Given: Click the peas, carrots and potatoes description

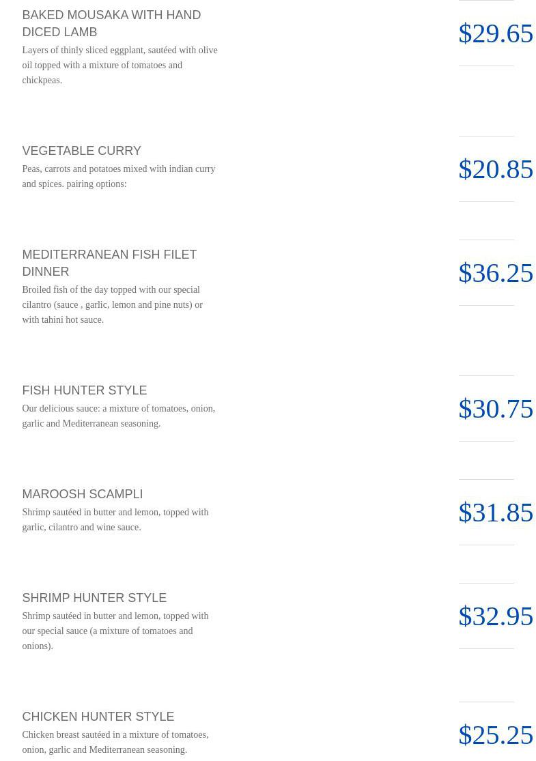Looking at the screenshot, I should click(118, 176).
